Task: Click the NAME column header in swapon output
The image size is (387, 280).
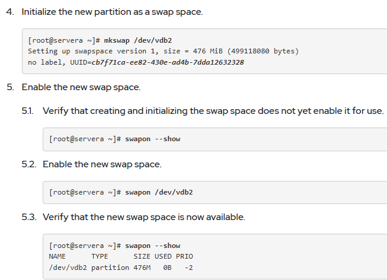Action: [x=57, y=256]
